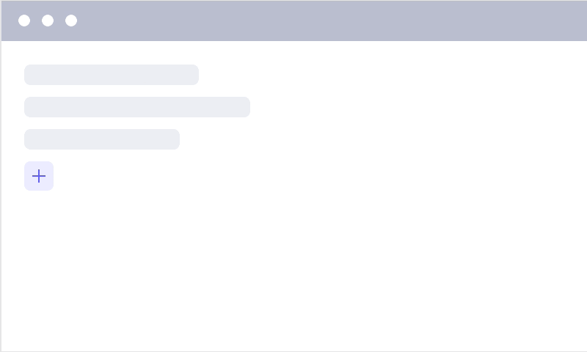587x352 pixels.
Task: Open the top list item bar
Action: point(112,75)
